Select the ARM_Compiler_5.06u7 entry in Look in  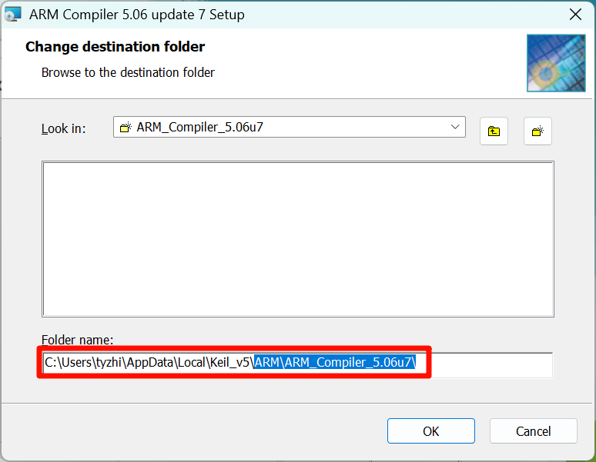click(199, 128)
